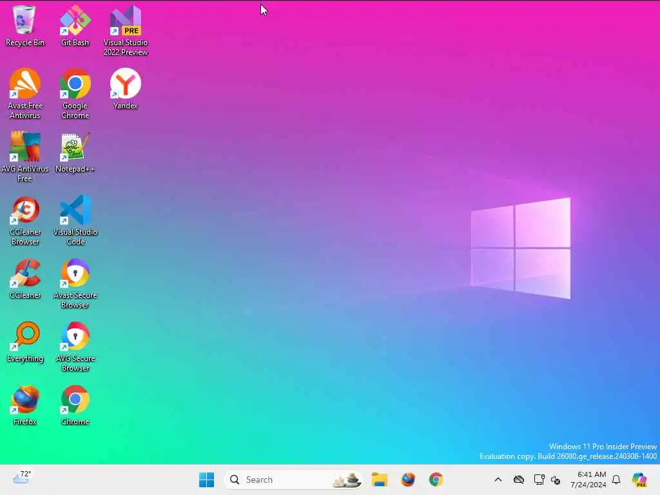Select the CCleaner Browser shortcut
This screenshot has width=660, height=495.
(25, 220)
